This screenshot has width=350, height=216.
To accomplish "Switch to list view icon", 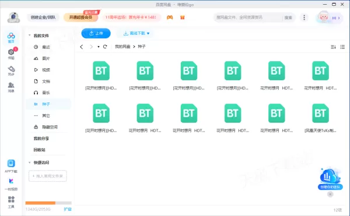I will pyautogui.click(x=342, y=47).
